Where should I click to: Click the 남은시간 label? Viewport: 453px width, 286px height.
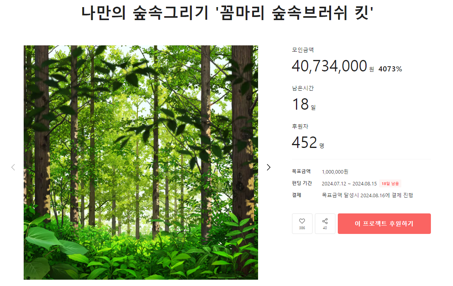303,88
